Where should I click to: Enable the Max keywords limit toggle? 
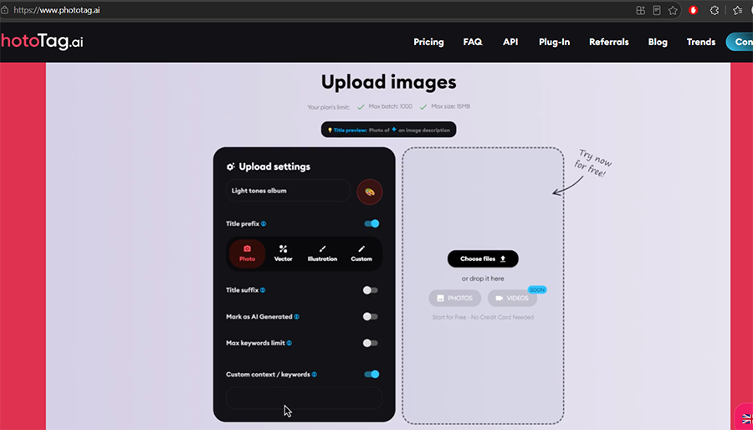[x=371, y=343]
